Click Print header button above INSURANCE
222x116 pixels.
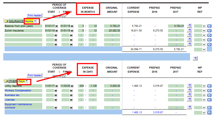(x=34, y=15)
